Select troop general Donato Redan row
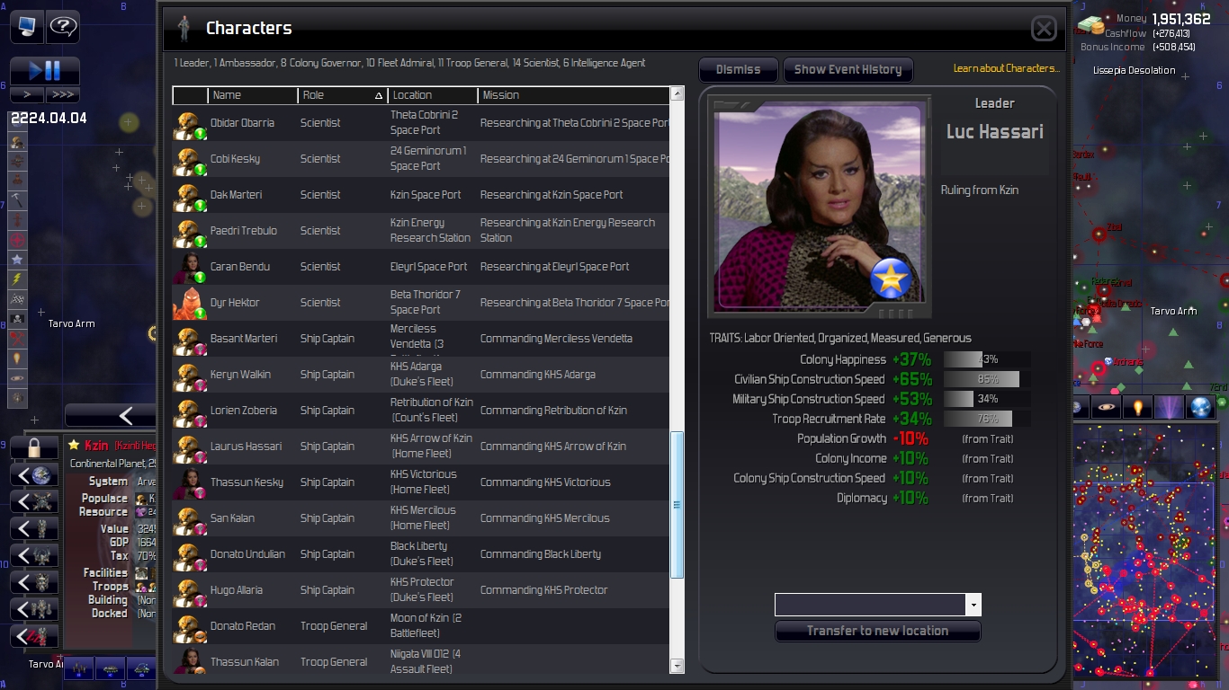This screenshot has width=1229, height=690. pyautogui.click(x=421, y=626)
